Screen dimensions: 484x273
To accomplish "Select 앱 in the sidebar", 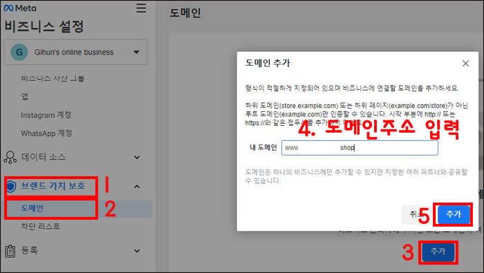I will click(x=25, y=97).
